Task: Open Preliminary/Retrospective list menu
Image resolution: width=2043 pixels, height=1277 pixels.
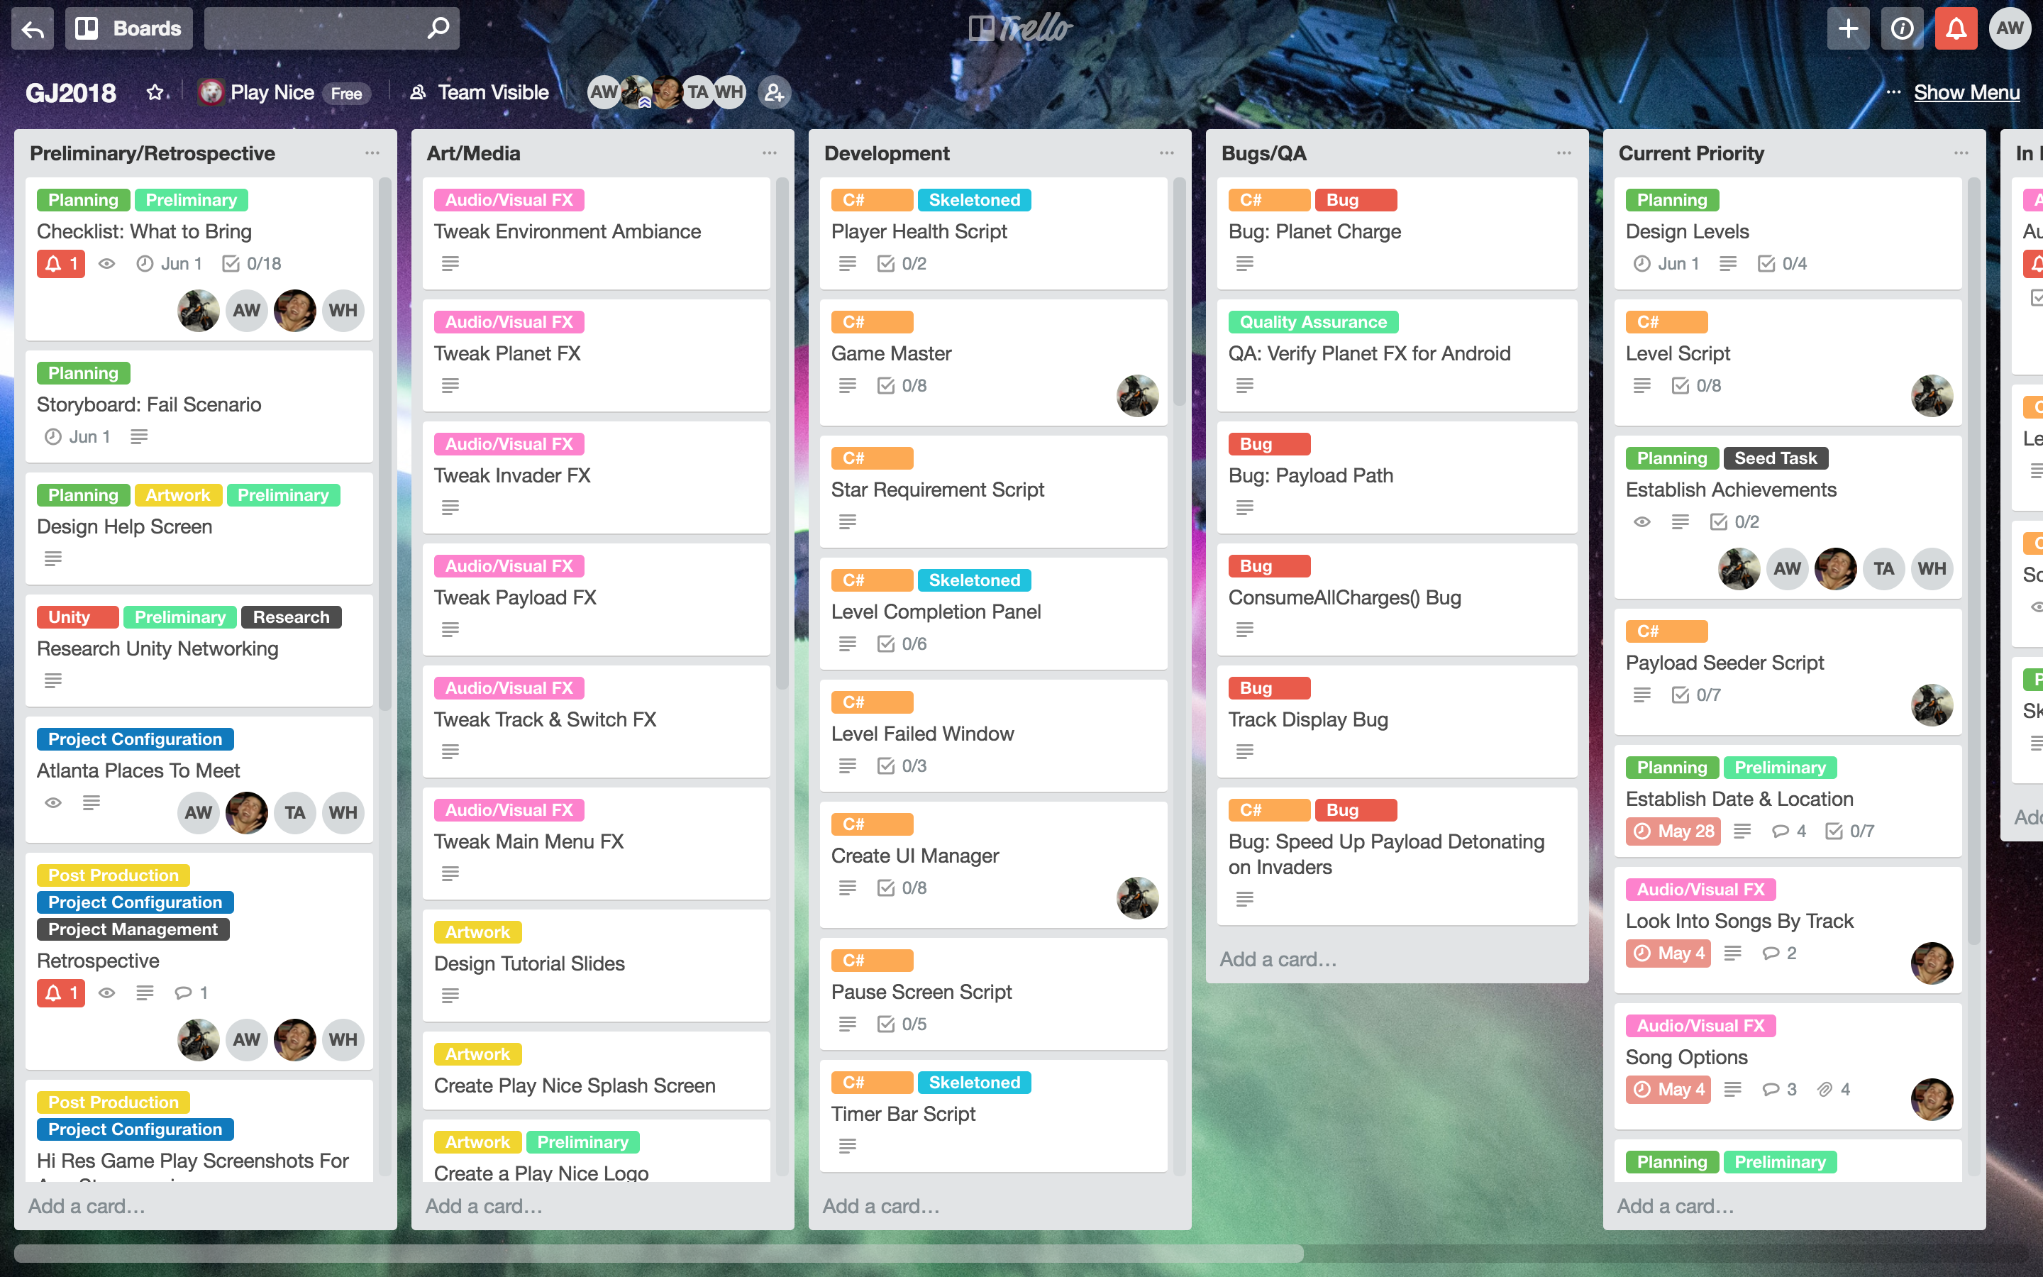Action: [x=372, y=153]
